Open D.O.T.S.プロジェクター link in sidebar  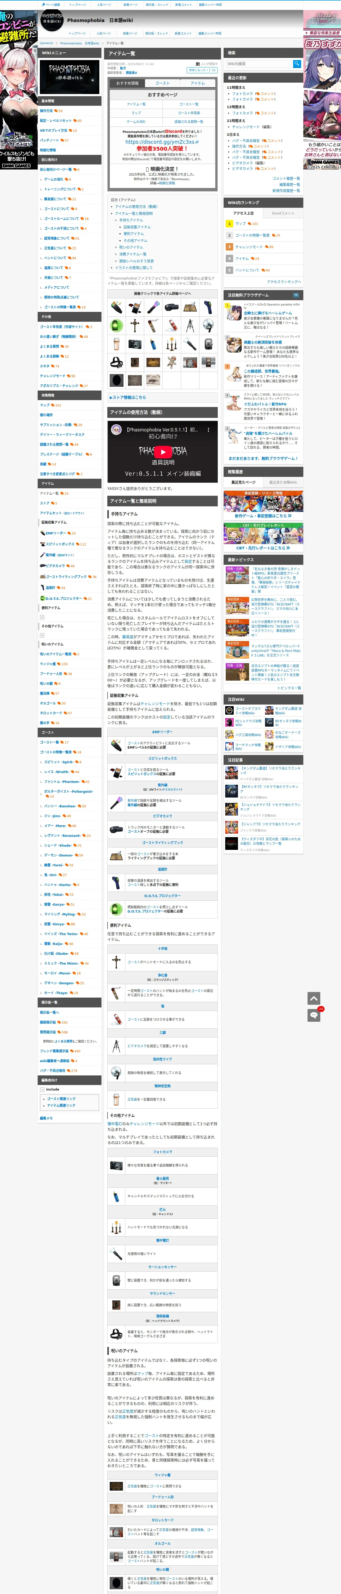tap(64, 598)
